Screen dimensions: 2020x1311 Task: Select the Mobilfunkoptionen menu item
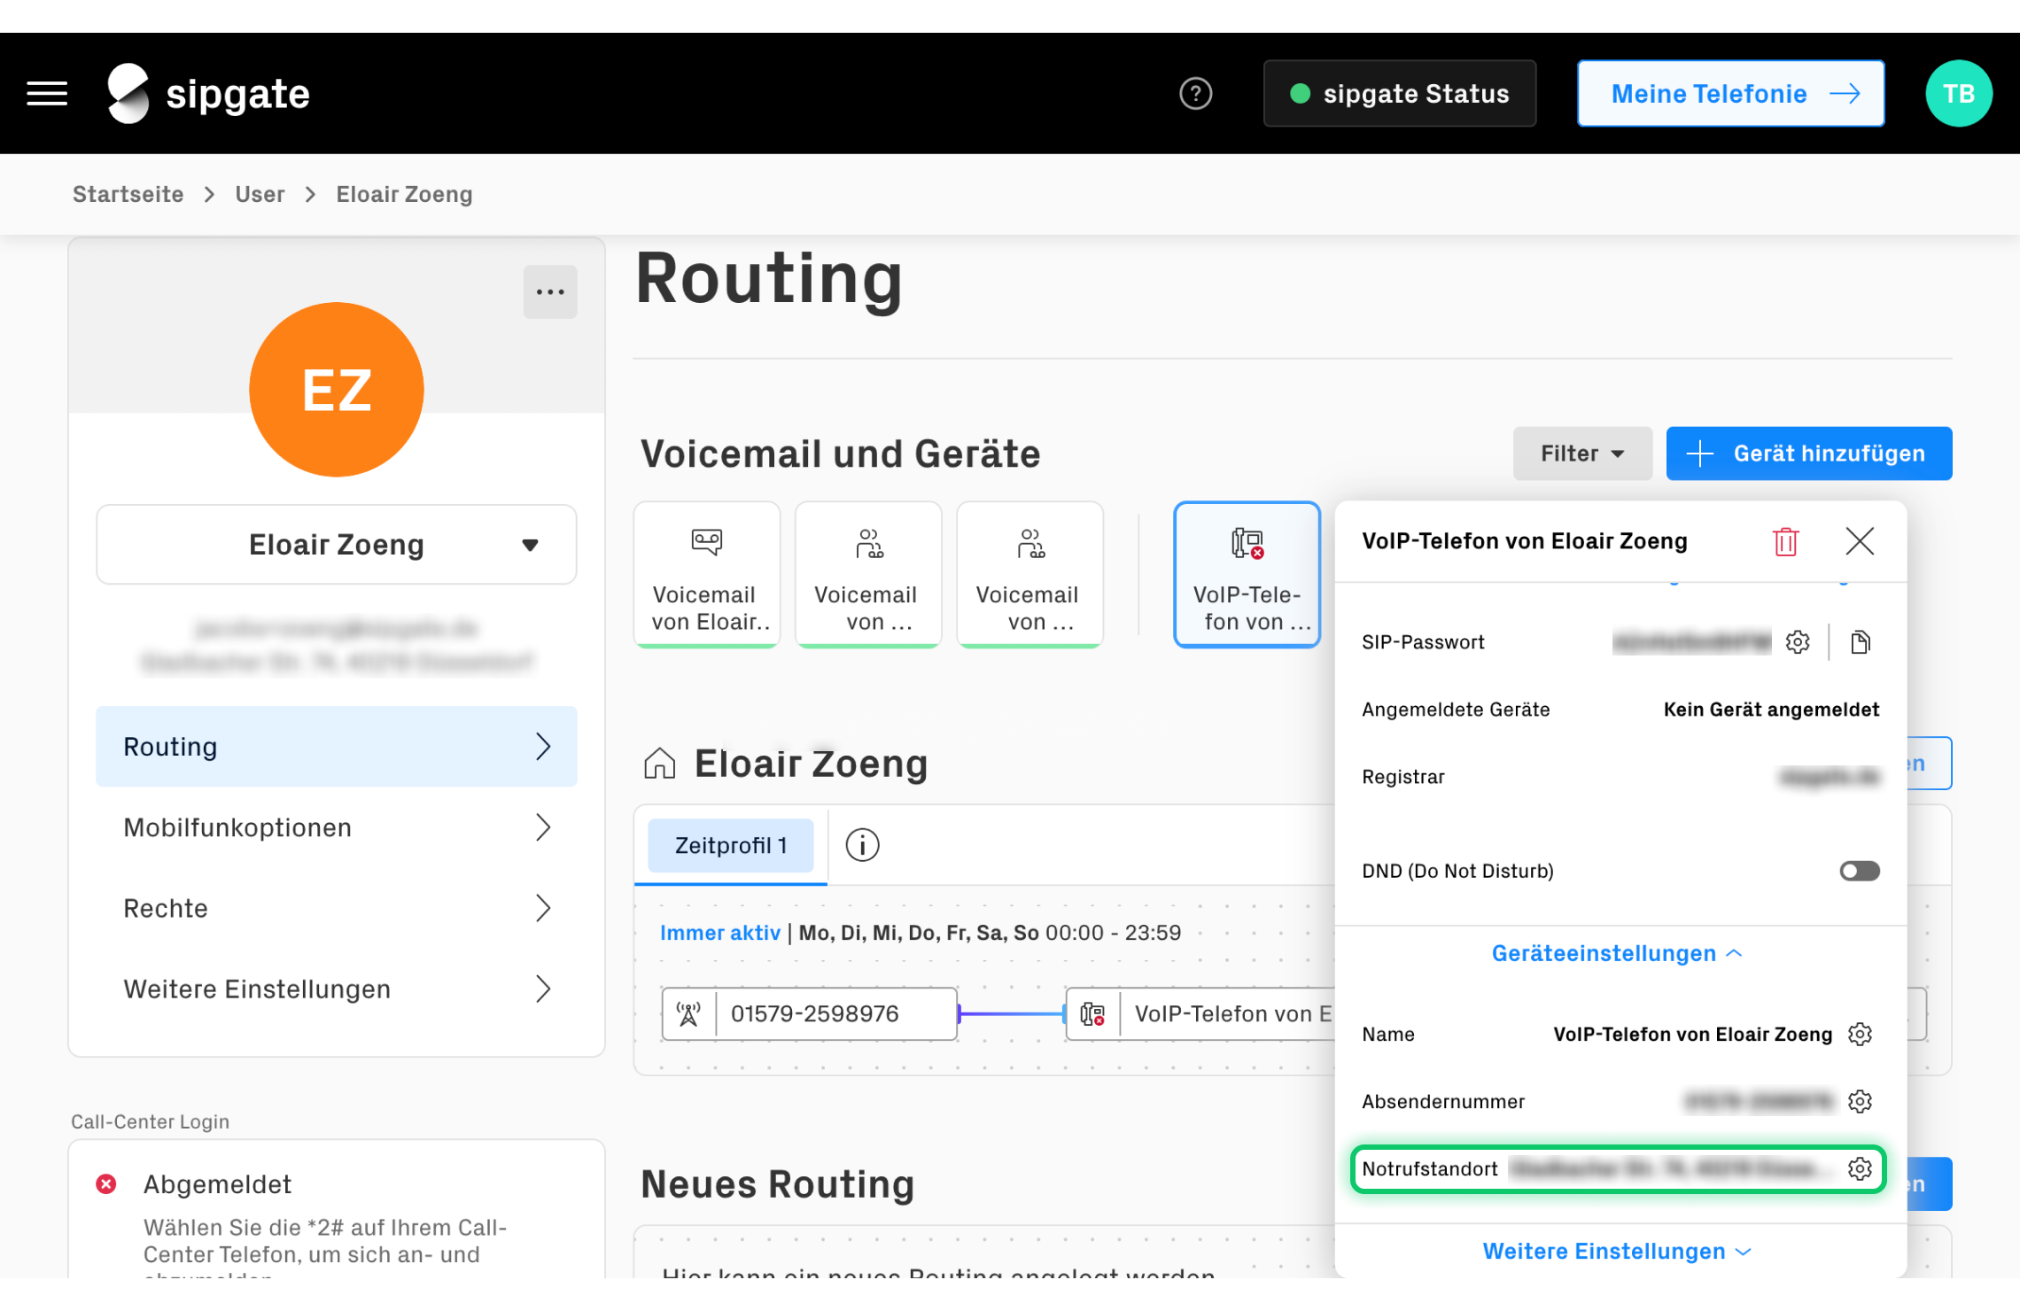coord(337,827)
